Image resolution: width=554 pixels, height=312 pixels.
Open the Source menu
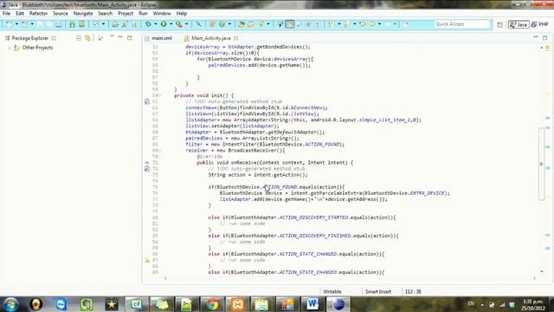[61, 14]
